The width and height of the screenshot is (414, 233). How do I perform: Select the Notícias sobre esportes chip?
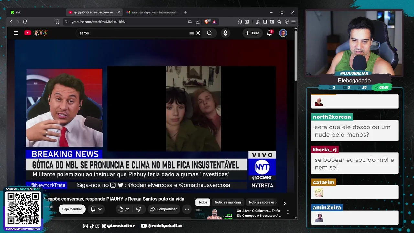[263, 202]
